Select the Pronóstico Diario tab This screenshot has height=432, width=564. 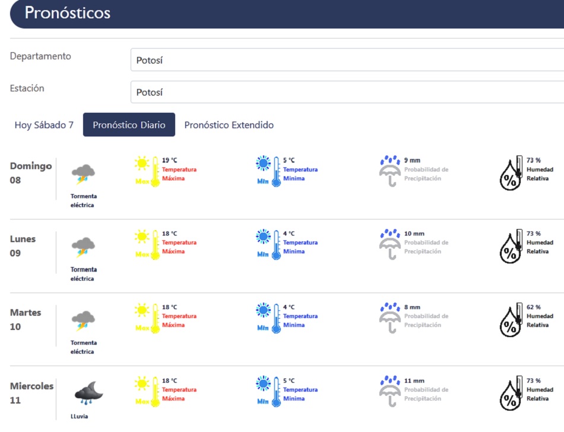tap(129, 125)
